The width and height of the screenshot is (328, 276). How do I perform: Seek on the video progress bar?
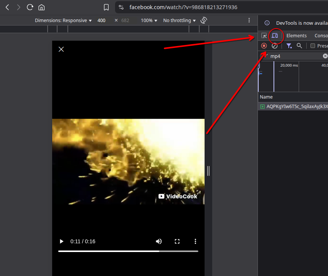[128, 251]
